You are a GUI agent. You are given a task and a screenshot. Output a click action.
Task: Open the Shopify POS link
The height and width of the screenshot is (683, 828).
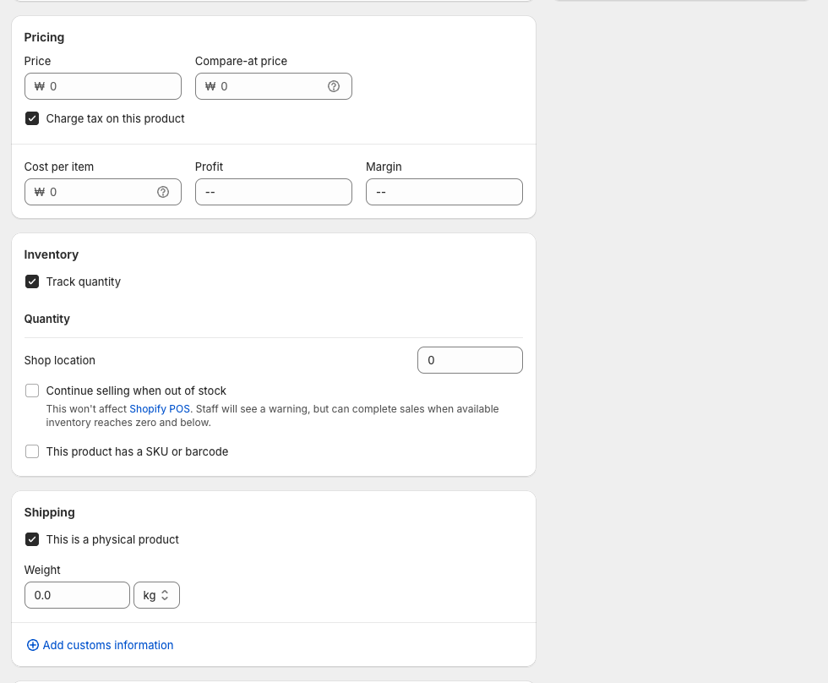pyautogui.click(x=160, y=408)
